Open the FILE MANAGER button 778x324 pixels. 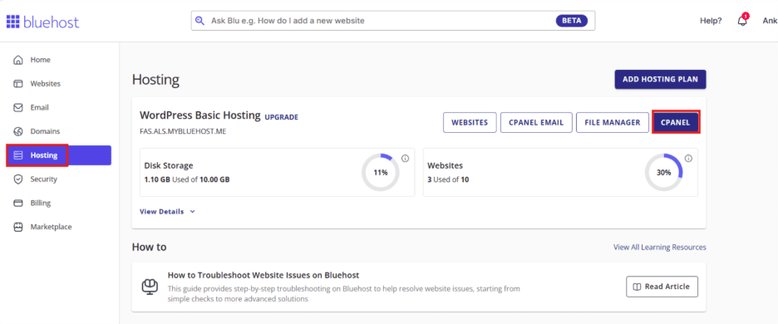click(613, 123)
